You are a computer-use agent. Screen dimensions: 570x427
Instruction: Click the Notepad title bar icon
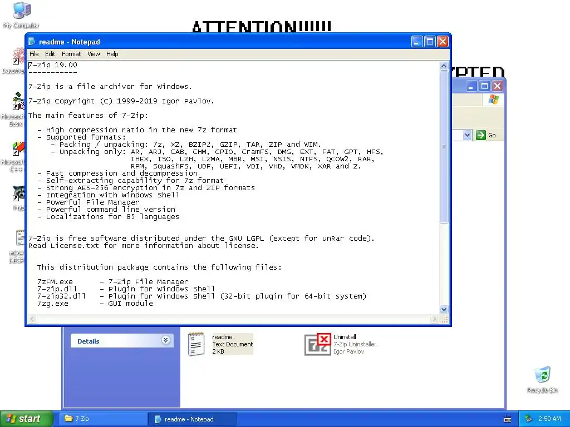pyautogui.click(x=32, y=41)
